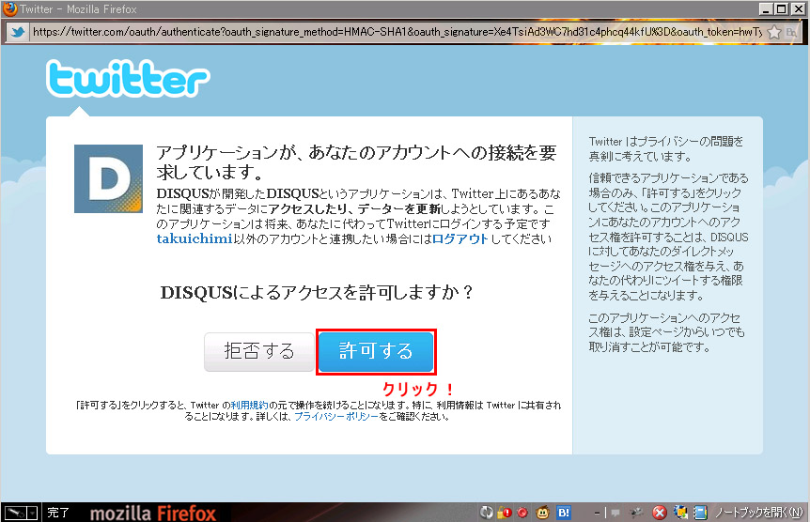Click the gray sync arrows status bar icon
The image size is (810, 522).
coord(486,513)
